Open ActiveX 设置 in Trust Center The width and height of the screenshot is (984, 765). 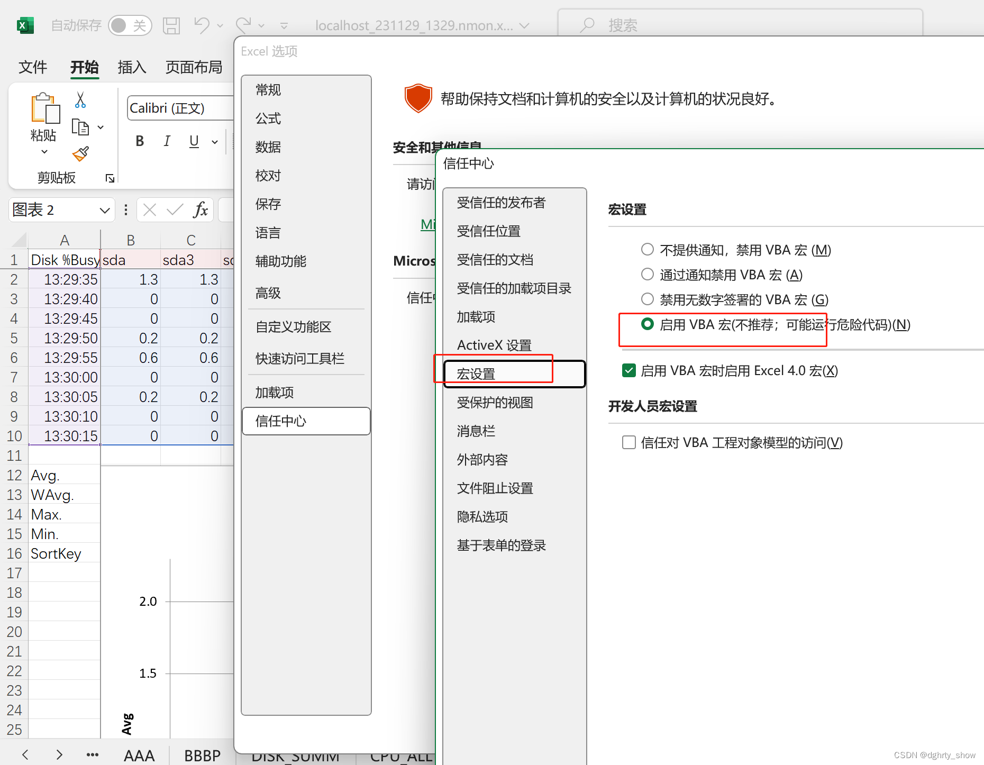(x=515, y=345)
